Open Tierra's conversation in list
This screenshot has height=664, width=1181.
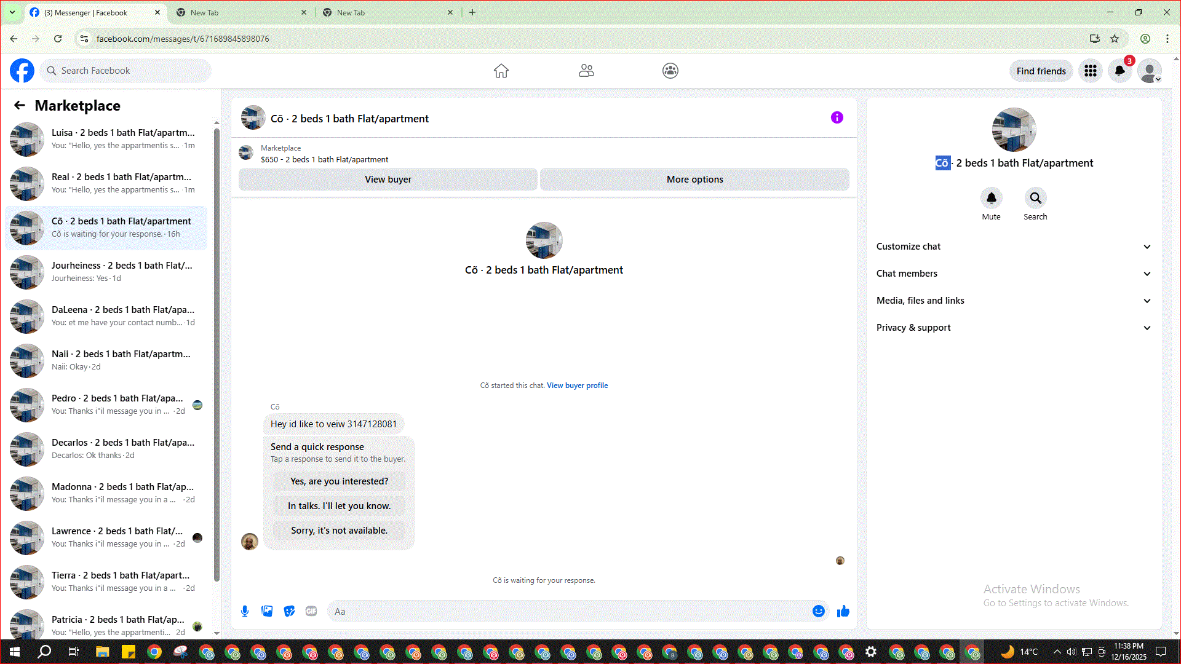(x=106, y=582)
